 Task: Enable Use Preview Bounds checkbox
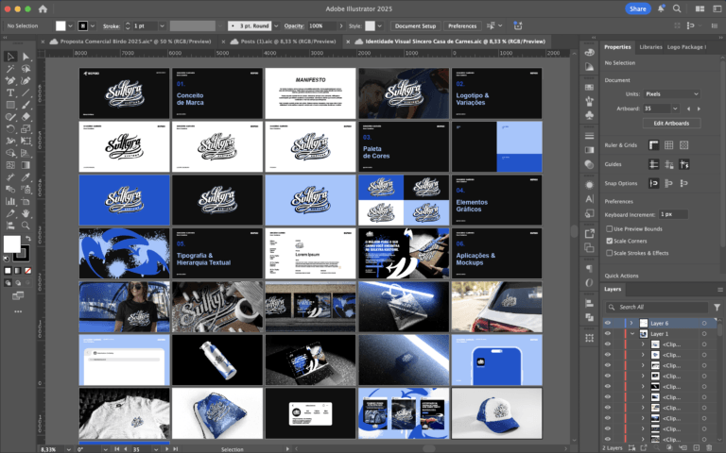(610, 229)
